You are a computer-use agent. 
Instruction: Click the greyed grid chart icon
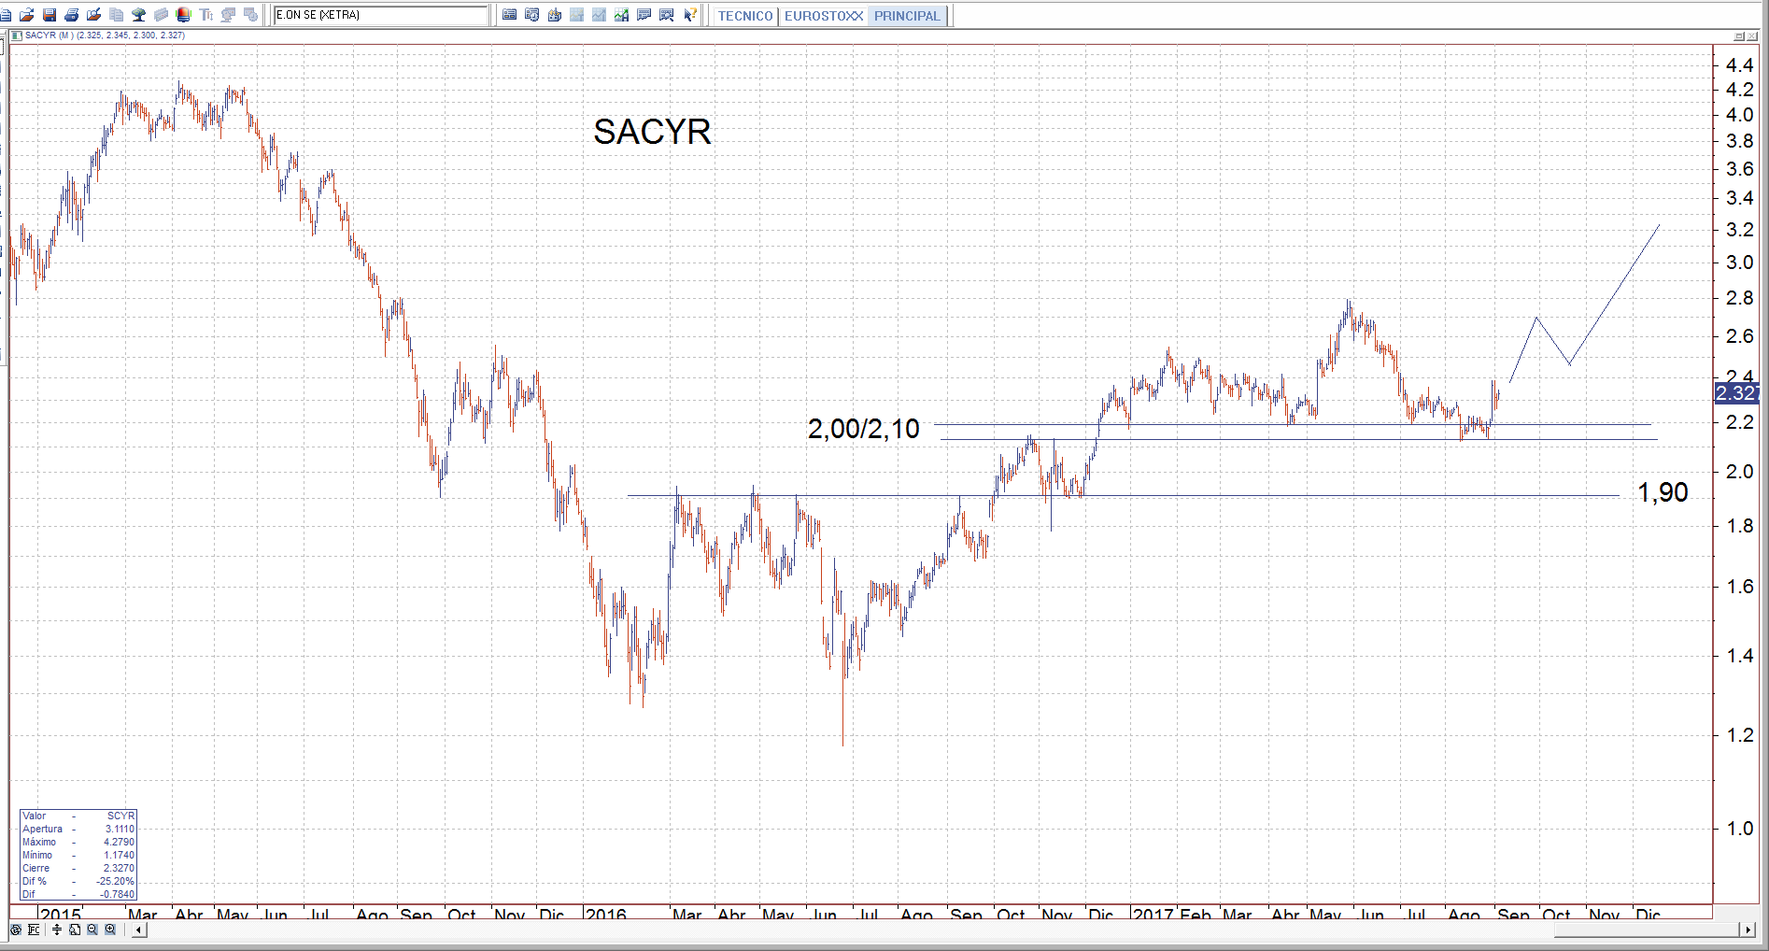pyautogui.click(x=577, y=15)
